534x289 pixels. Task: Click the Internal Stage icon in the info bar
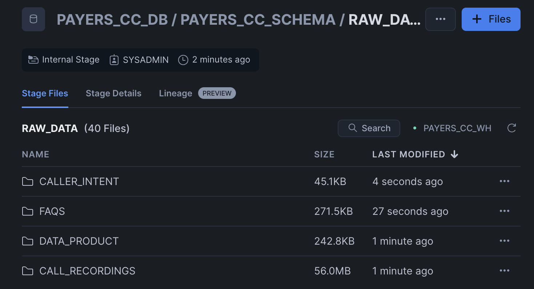[33, 59]
